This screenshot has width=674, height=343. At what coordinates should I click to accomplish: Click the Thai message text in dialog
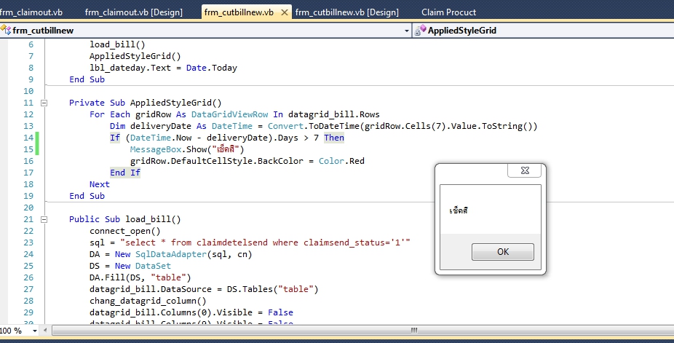pos(459,210)
